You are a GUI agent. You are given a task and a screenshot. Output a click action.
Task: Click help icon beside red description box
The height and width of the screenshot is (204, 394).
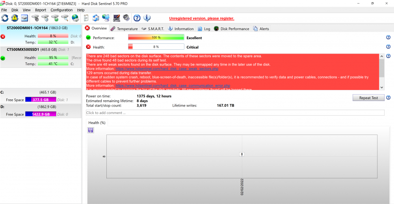point(388,56)
